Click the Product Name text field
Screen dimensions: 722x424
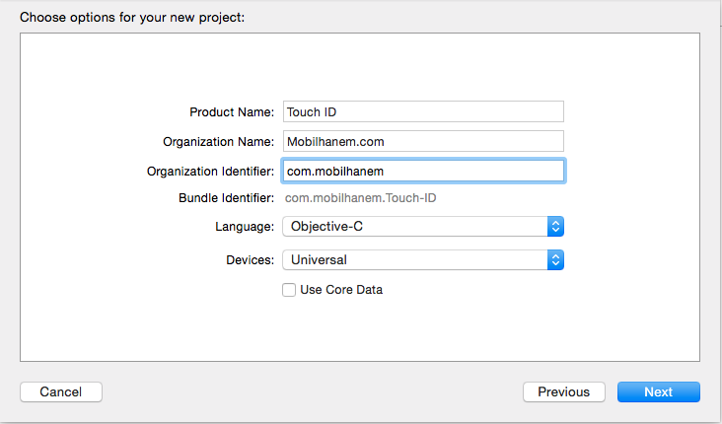pyautogui.click(x=423, y=111)
